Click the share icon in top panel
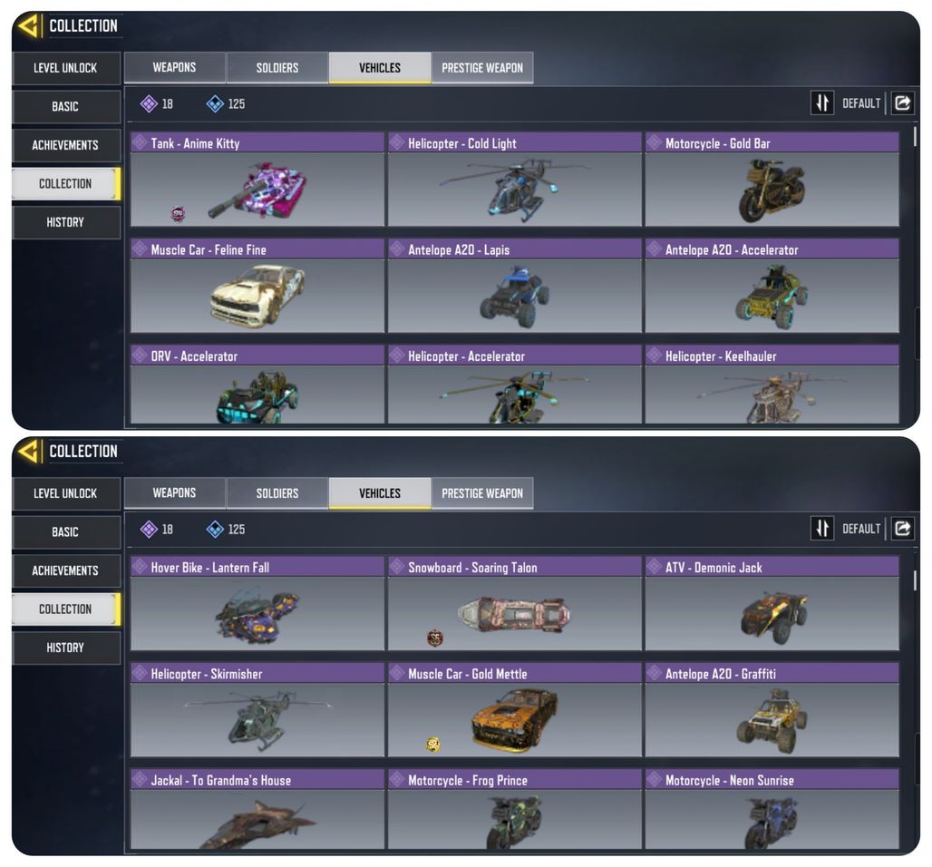Image resolution: width=932 pixels, height=867 pixels. click(902, 102)
